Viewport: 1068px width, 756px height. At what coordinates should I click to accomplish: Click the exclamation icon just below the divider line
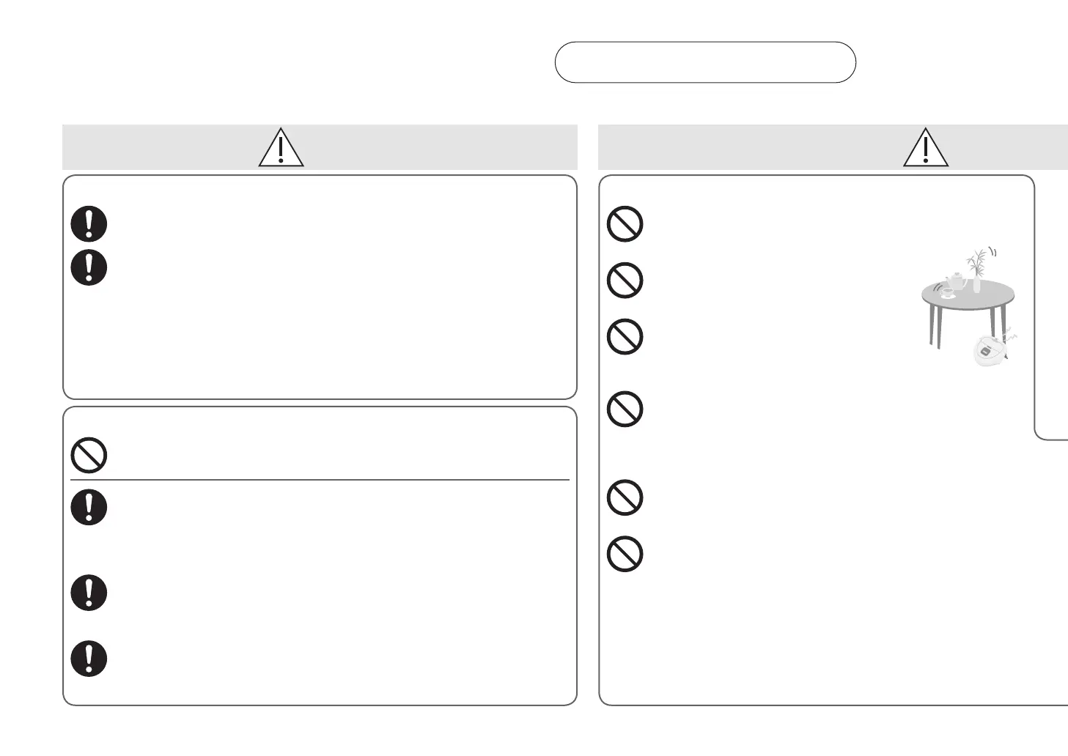click(89, 507)
